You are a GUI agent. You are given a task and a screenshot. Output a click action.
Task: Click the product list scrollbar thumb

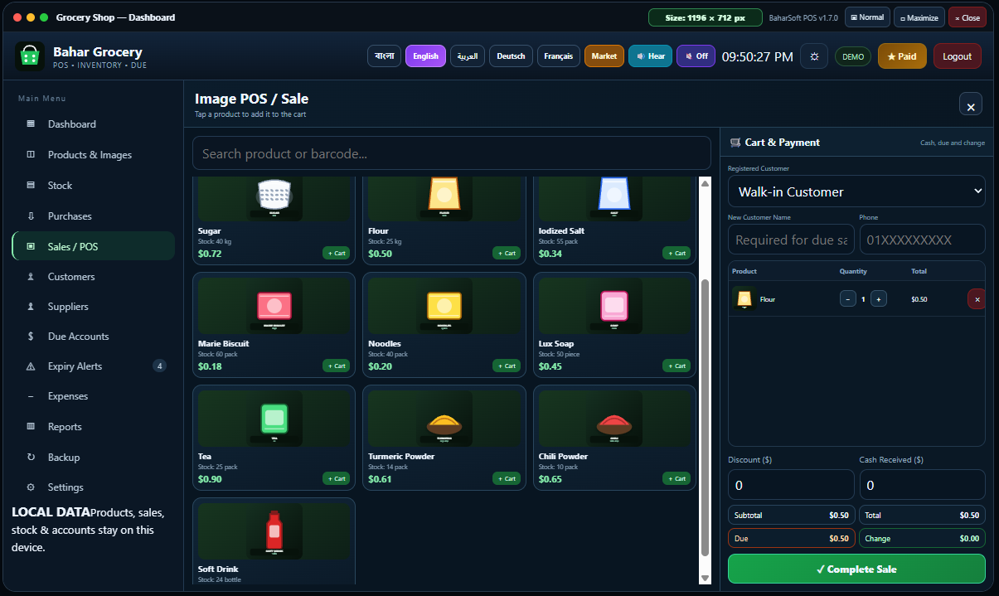point(706,418)
